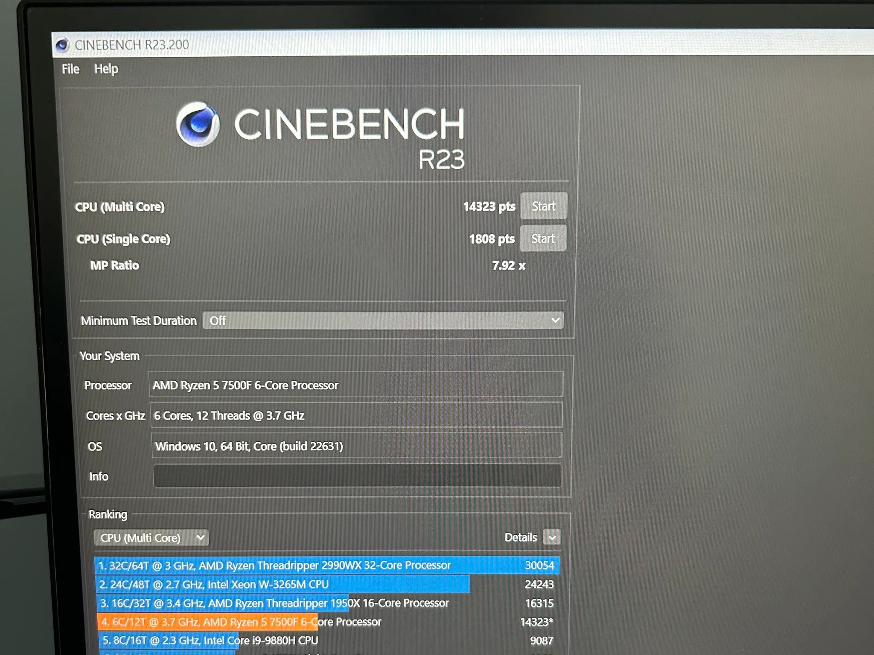
Task: Click inside the Info text field
Action: point(357,476)
